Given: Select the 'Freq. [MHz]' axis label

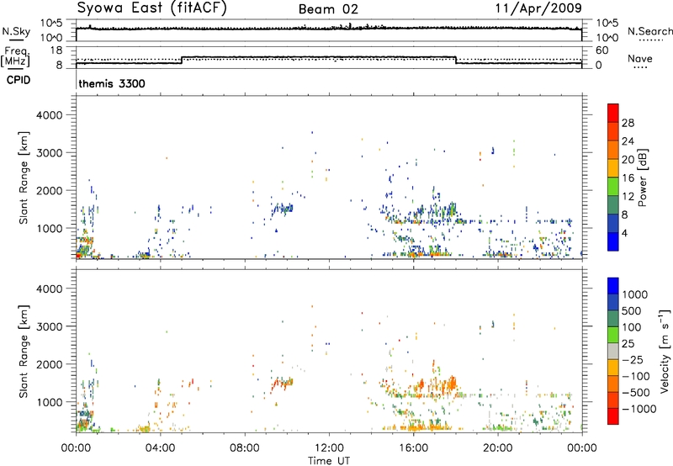Looking at the screenshot, I should [x=15, y=57].
